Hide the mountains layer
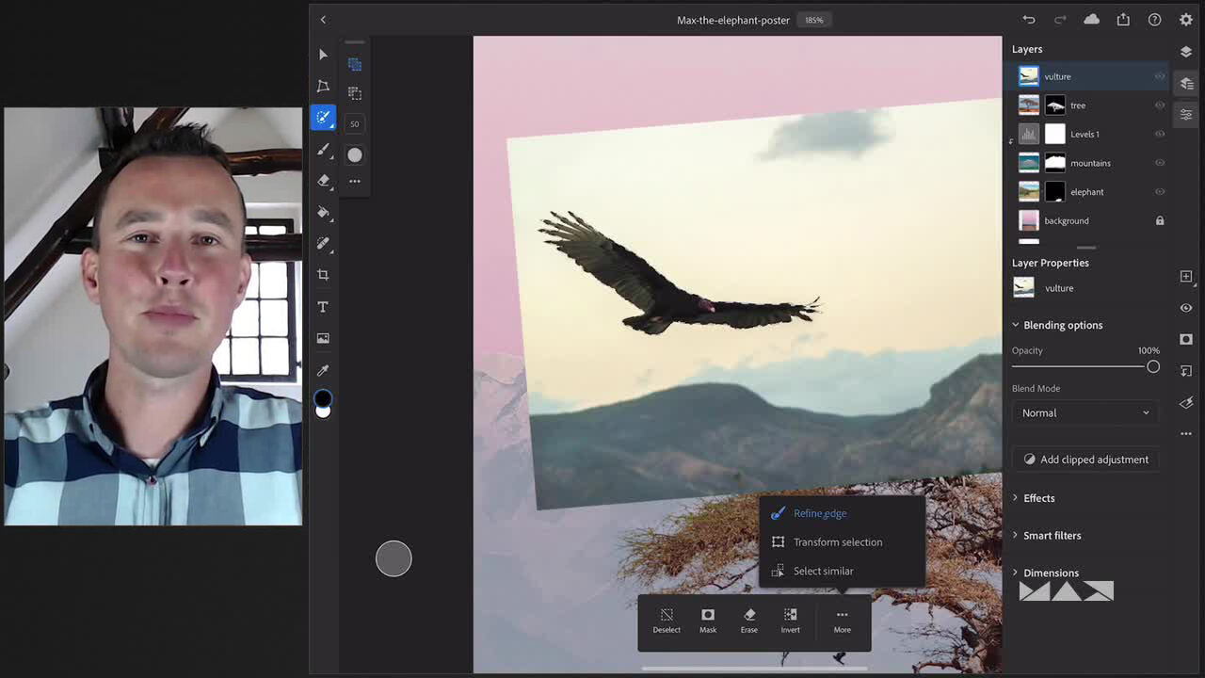 (1160, 163)
